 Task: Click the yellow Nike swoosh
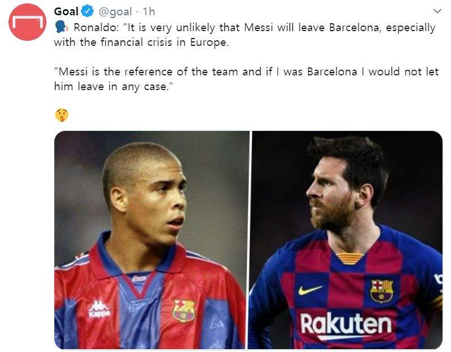click(x=311, y=290)
